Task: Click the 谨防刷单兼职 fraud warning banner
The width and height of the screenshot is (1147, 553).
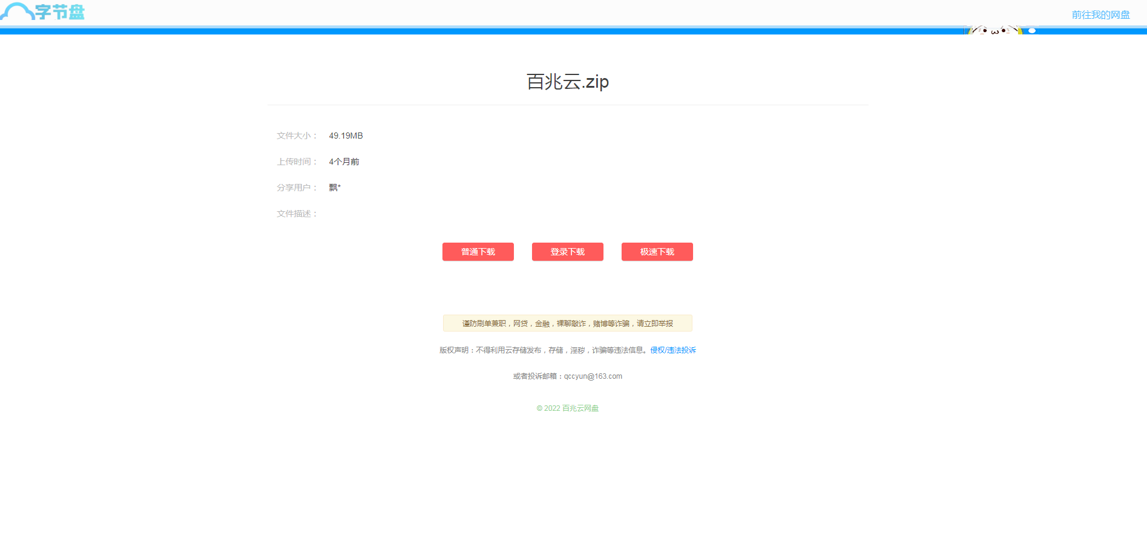Action: [567, 323]
